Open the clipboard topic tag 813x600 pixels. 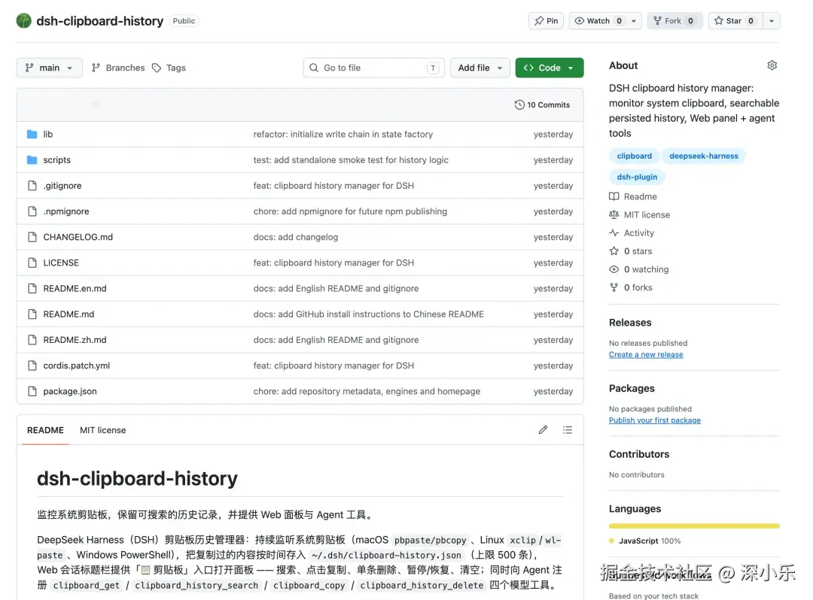pos(634,156)
